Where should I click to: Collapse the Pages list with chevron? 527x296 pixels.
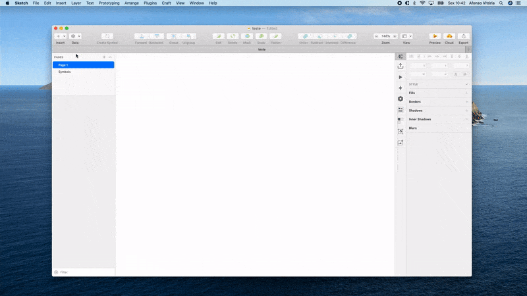click(x=110, y=57)
